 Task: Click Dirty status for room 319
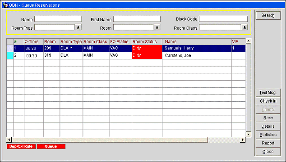pos(147,55)
